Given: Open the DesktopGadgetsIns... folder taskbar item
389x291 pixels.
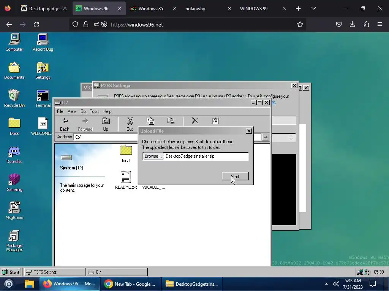Looking at the screenshot, I should pos(192,284).
